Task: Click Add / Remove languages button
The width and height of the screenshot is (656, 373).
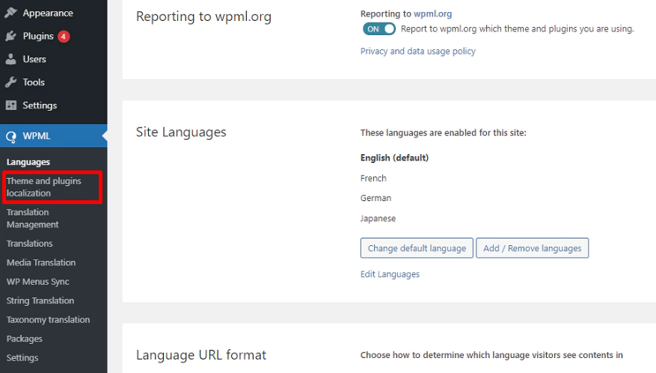Action: [532, 248]
